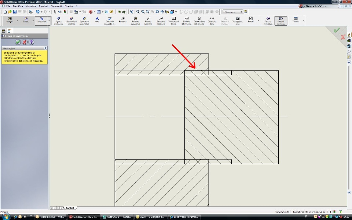Open the Blocchi tool
Screen dimensions: 352x220
(251, 20)
